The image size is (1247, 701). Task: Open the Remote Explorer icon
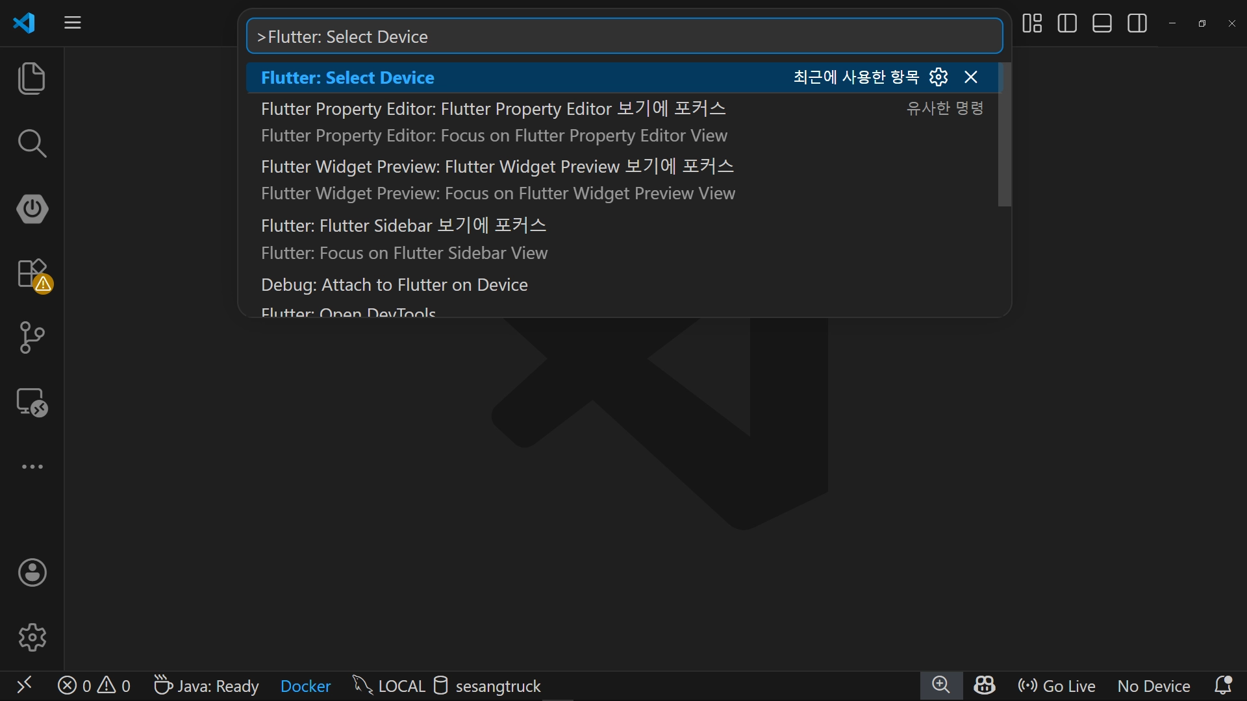click(x=32, y=402)
